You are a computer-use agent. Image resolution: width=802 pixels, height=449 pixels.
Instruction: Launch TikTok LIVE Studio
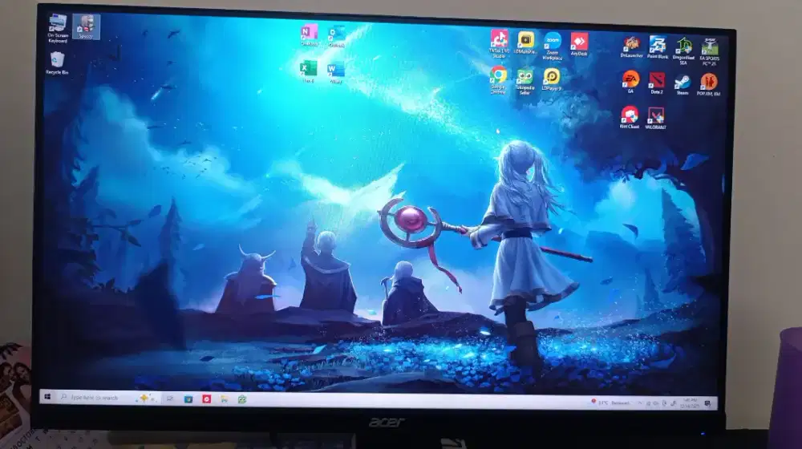point(499,43)
